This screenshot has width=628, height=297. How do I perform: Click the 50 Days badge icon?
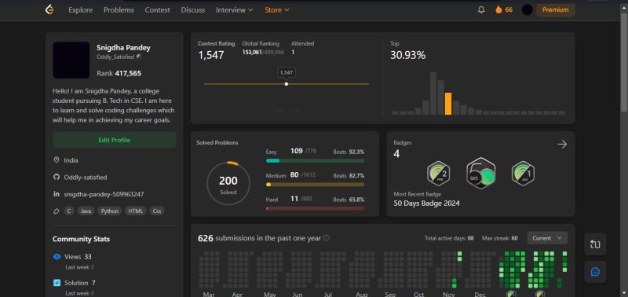(481, 174)
